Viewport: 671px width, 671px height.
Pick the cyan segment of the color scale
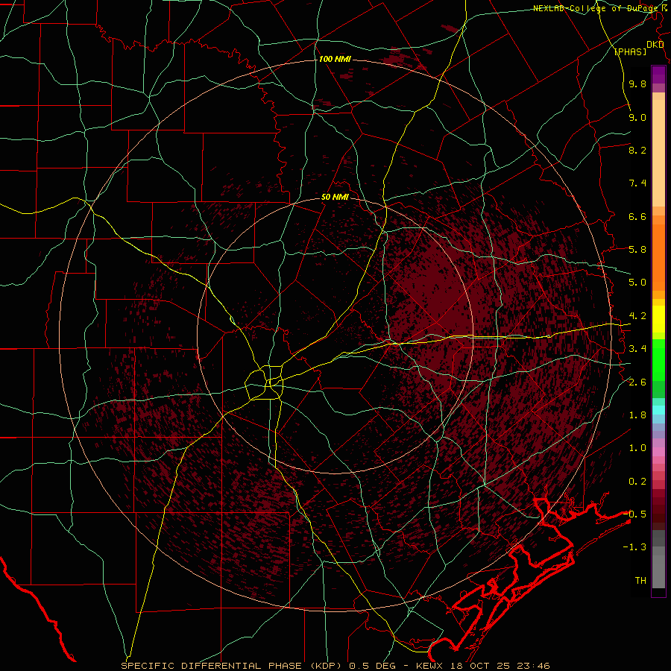point(658,410)
